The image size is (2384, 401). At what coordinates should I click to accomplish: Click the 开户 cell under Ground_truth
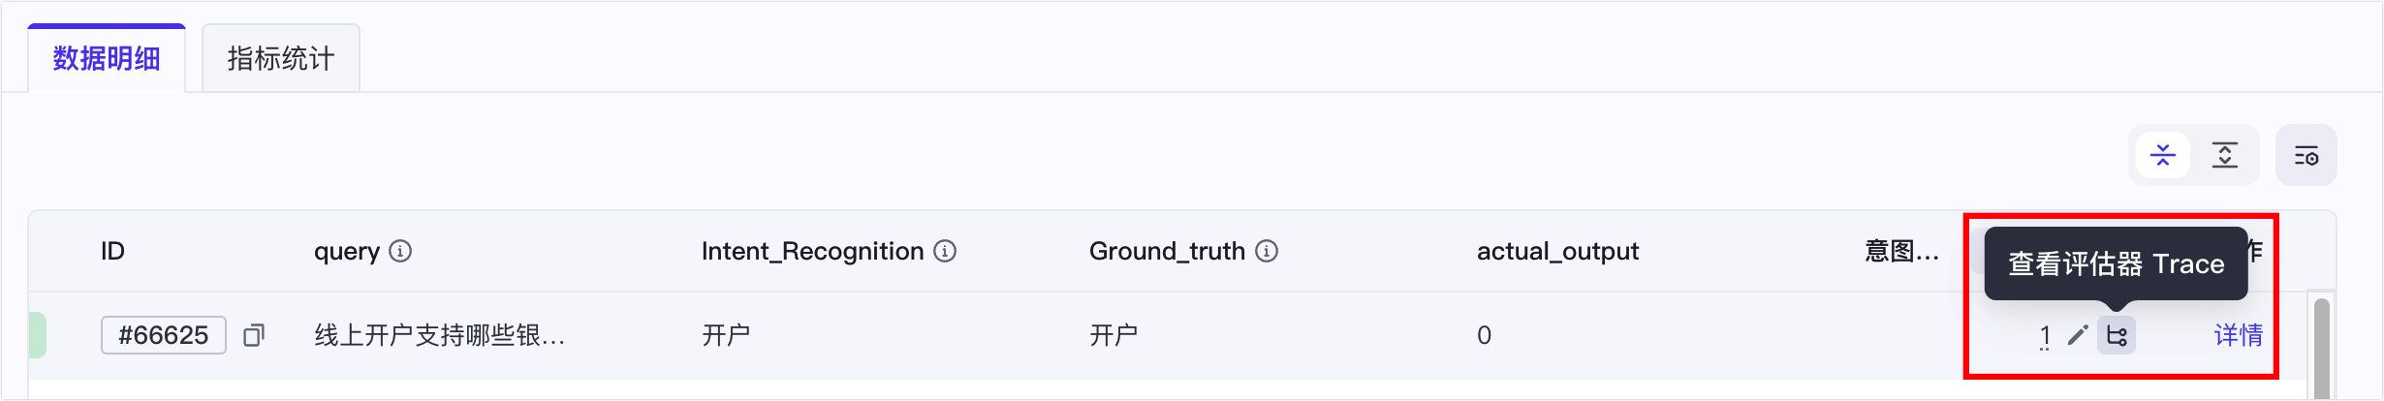point(1114,335)
